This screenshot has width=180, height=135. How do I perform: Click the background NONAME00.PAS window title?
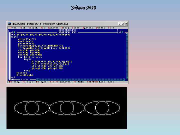(x=67, y=30)
